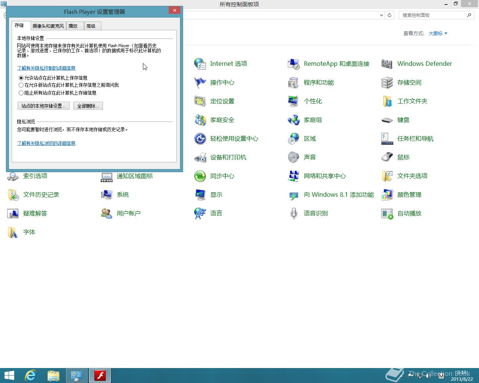Expand the 查看方式 大图标 dropdown

[438, 33]
